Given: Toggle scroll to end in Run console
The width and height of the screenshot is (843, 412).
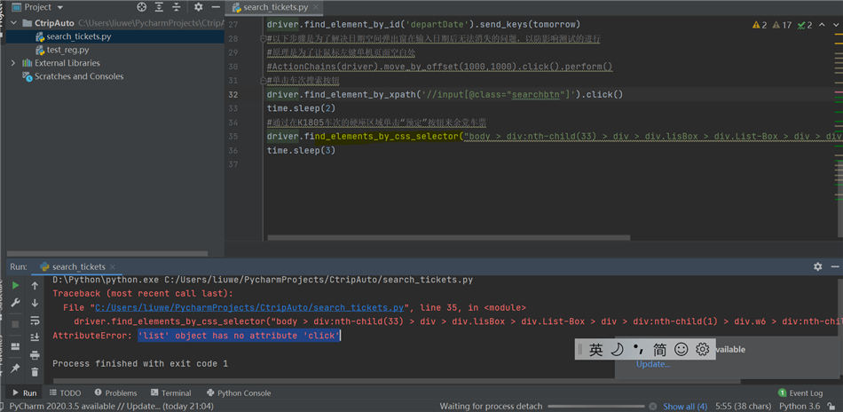Looking at the screenshot, I should 35,337.
